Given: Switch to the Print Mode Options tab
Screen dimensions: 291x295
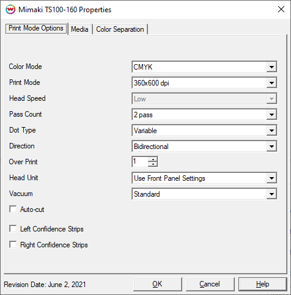Looking at the screenshot, I should point(36,28).
